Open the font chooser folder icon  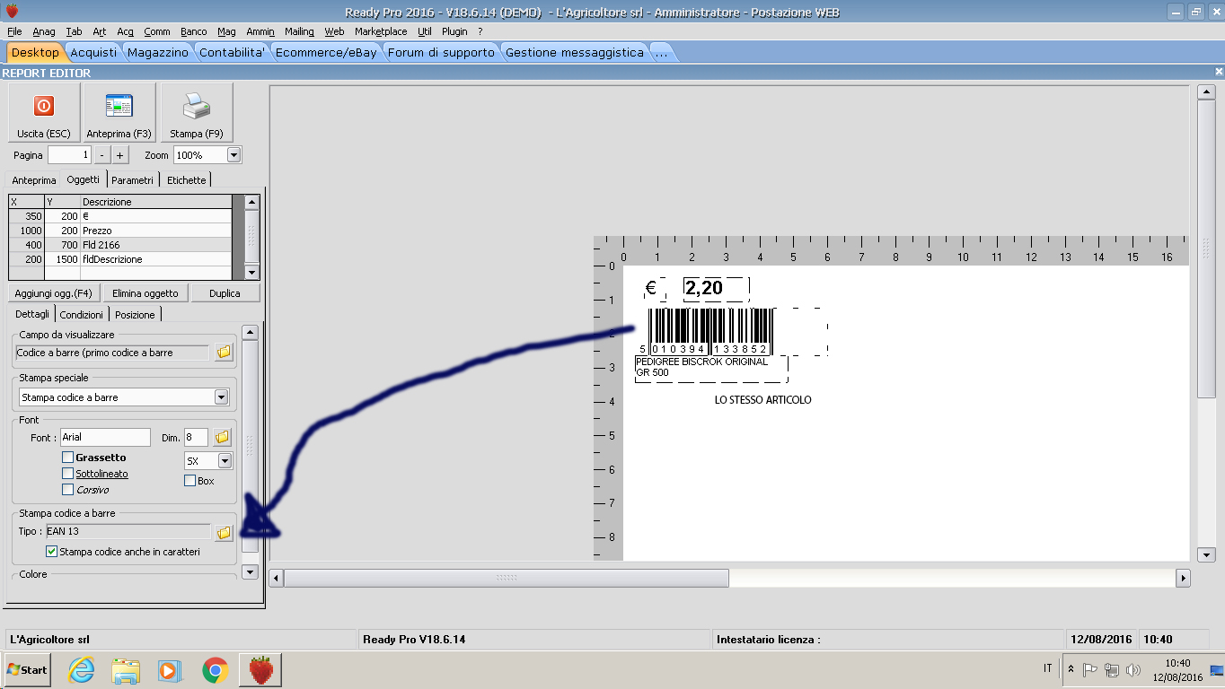pos(223,437)
